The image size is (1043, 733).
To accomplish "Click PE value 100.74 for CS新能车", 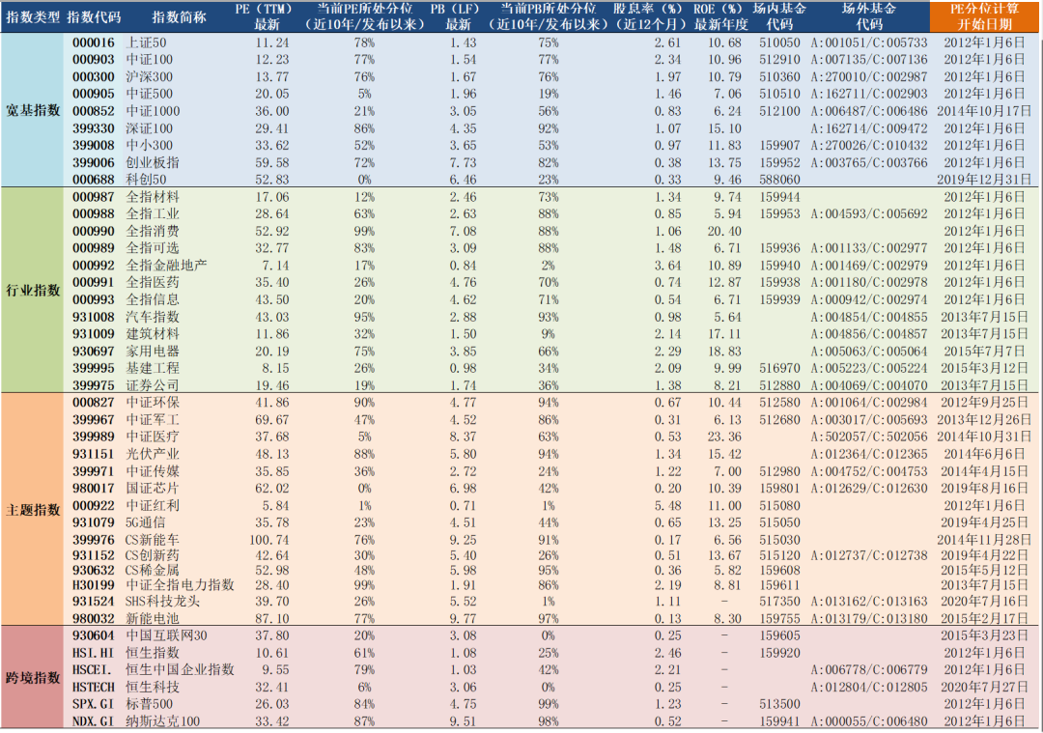I will (x=268, y=540).
